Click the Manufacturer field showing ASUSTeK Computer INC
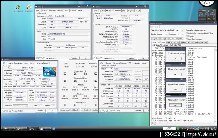Viewport: 218px width, 138px height. coord(68,16)
